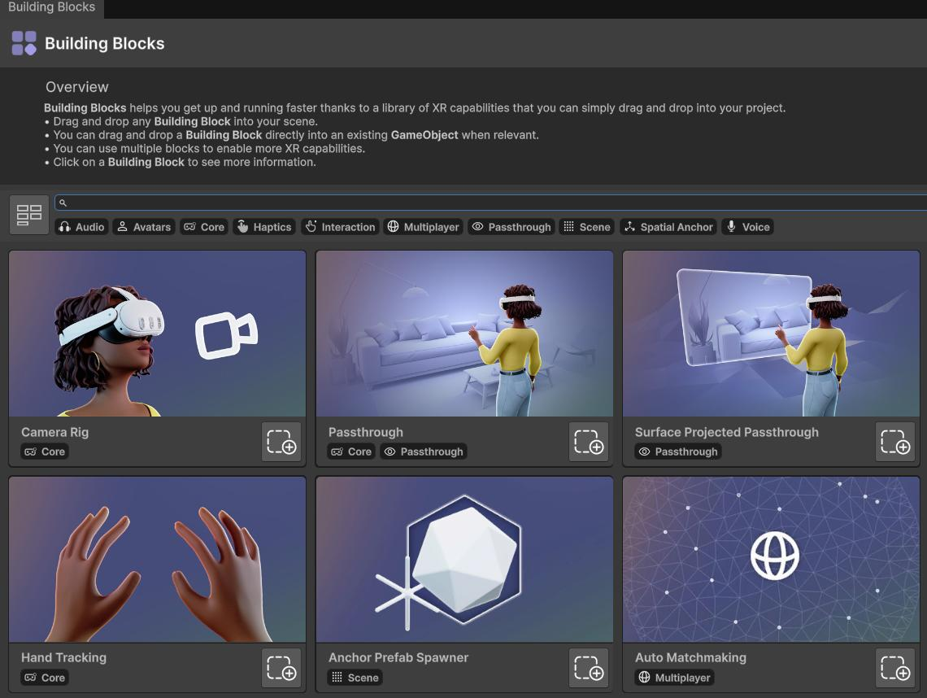Filter by the Multiplayer tag in filter bar
Viewport: 927px width, 698px height.
click(423, 227)
